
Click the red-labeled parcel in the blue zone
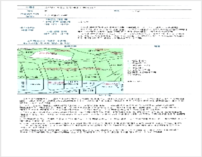point(56,83)
